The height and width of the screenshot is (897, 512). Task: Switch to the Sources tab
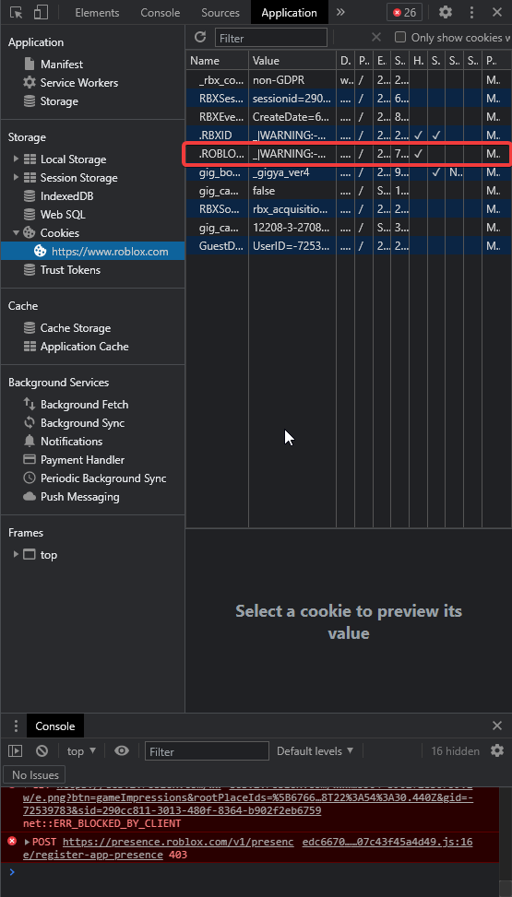point(220,13)
